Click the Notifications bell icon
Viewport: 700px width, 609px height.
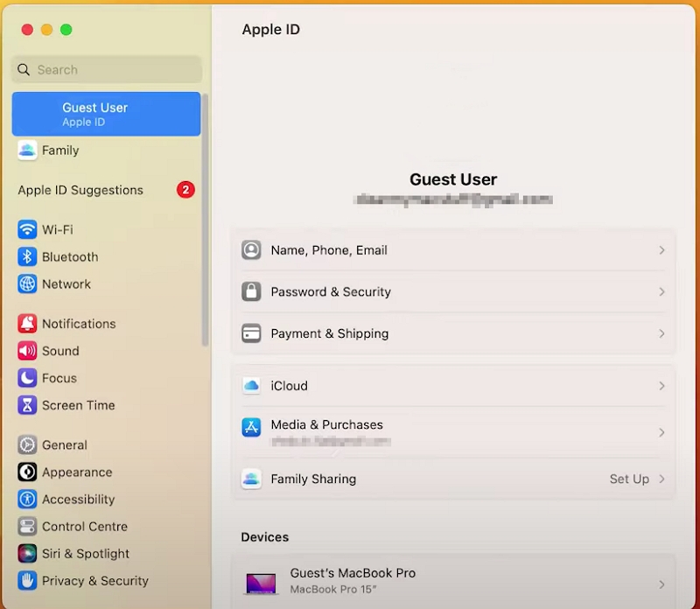(27, 324)
